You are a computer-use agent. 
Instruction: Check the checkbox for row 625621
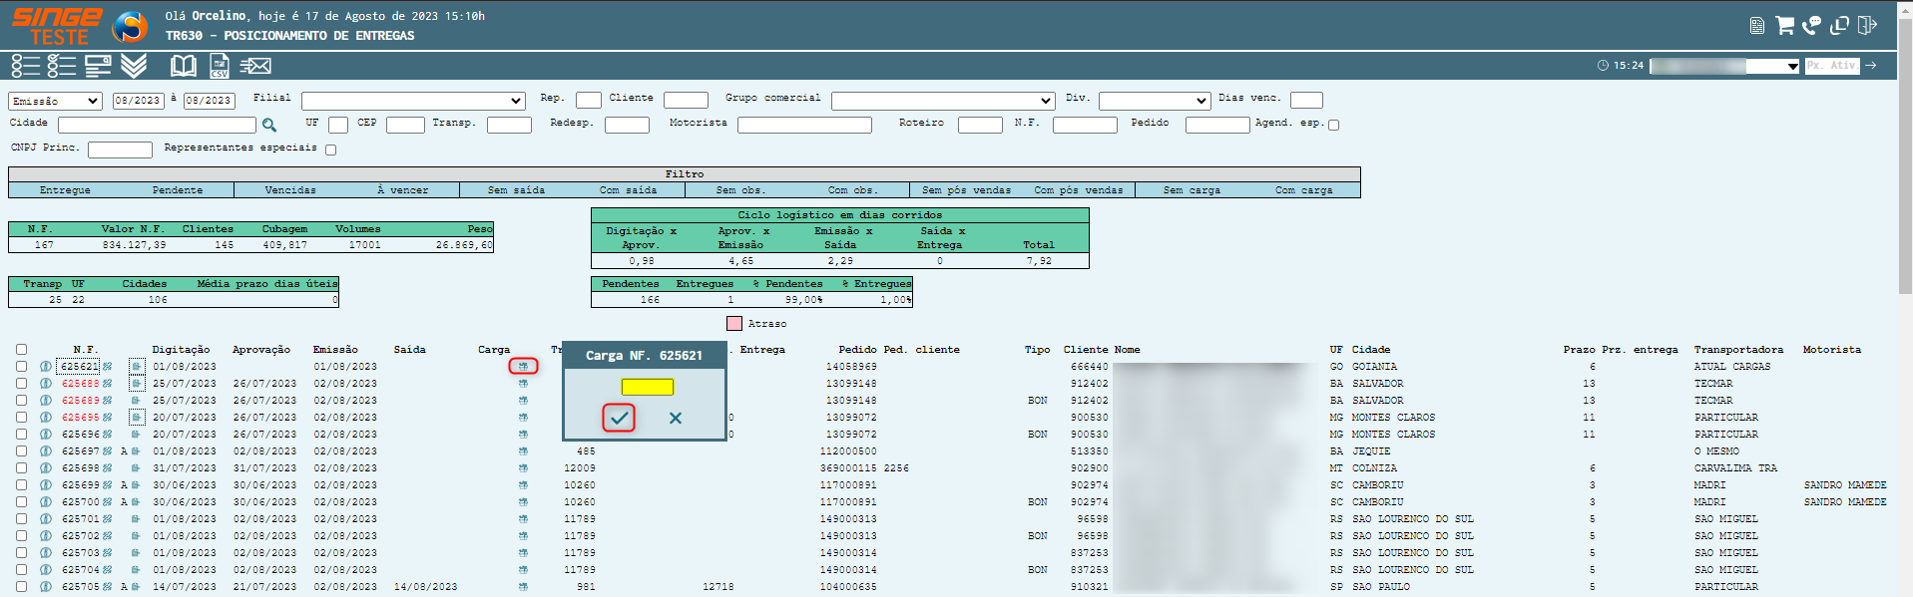click(21, 367)
